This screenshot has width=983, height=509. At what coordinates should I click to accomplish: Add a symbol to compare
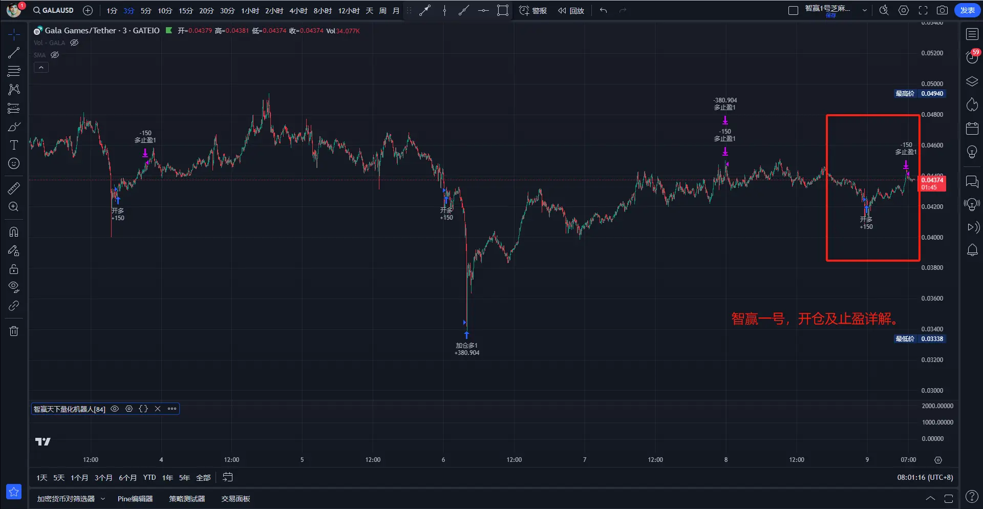88,10
